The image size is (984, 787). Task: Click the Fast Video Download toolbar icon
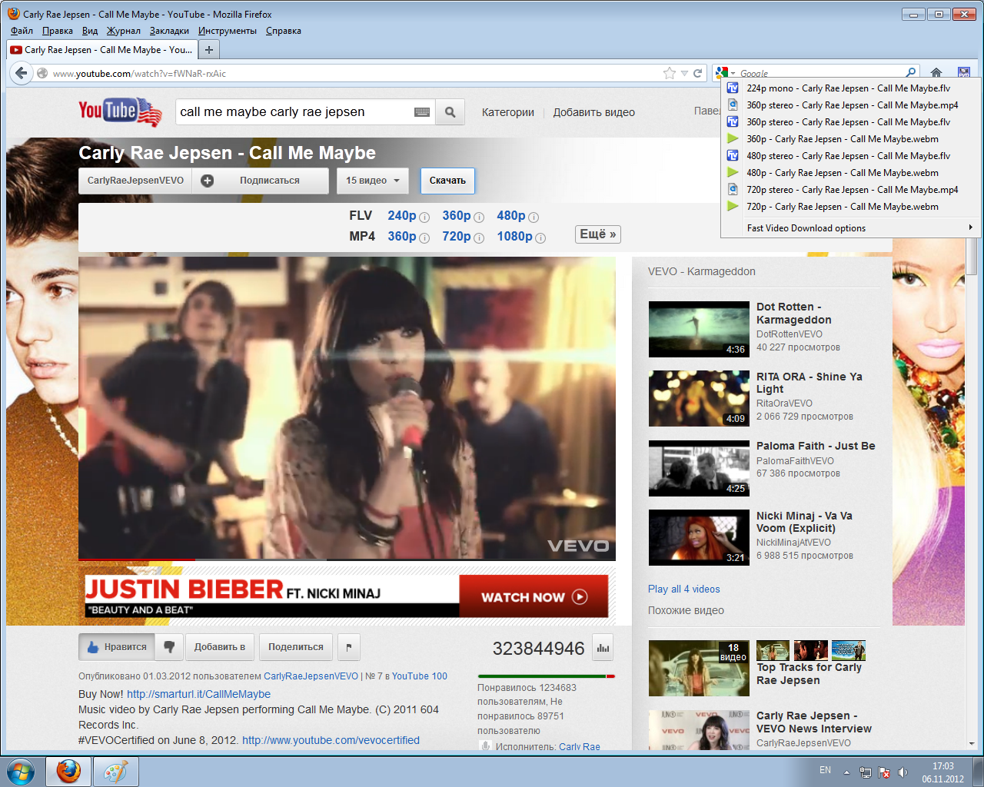pyautogui.click(x=963, y=73)
